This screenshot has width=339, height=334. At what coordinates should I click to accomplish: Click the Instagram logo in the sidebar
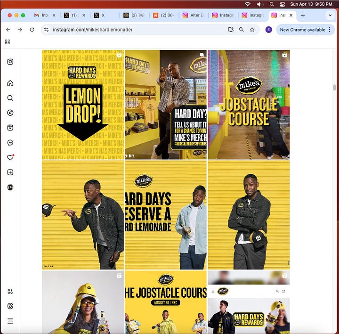pos(10,62)
